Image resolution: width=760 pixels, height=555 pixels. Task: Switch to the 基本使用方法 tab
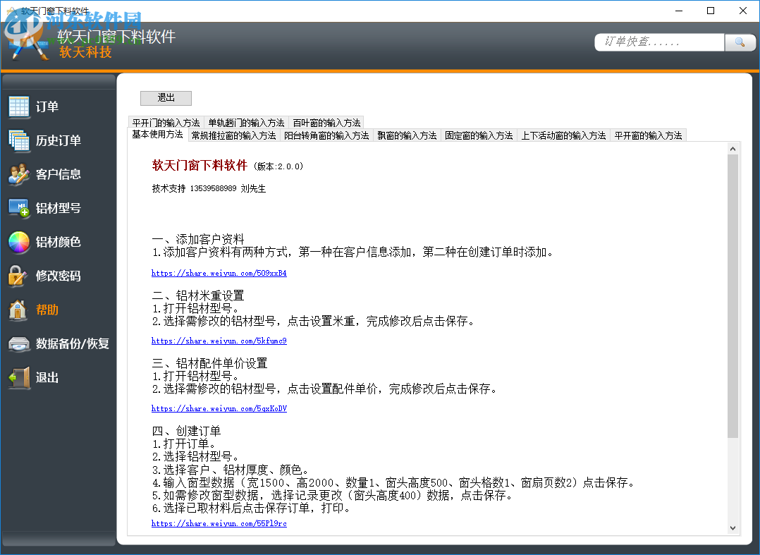156,135
